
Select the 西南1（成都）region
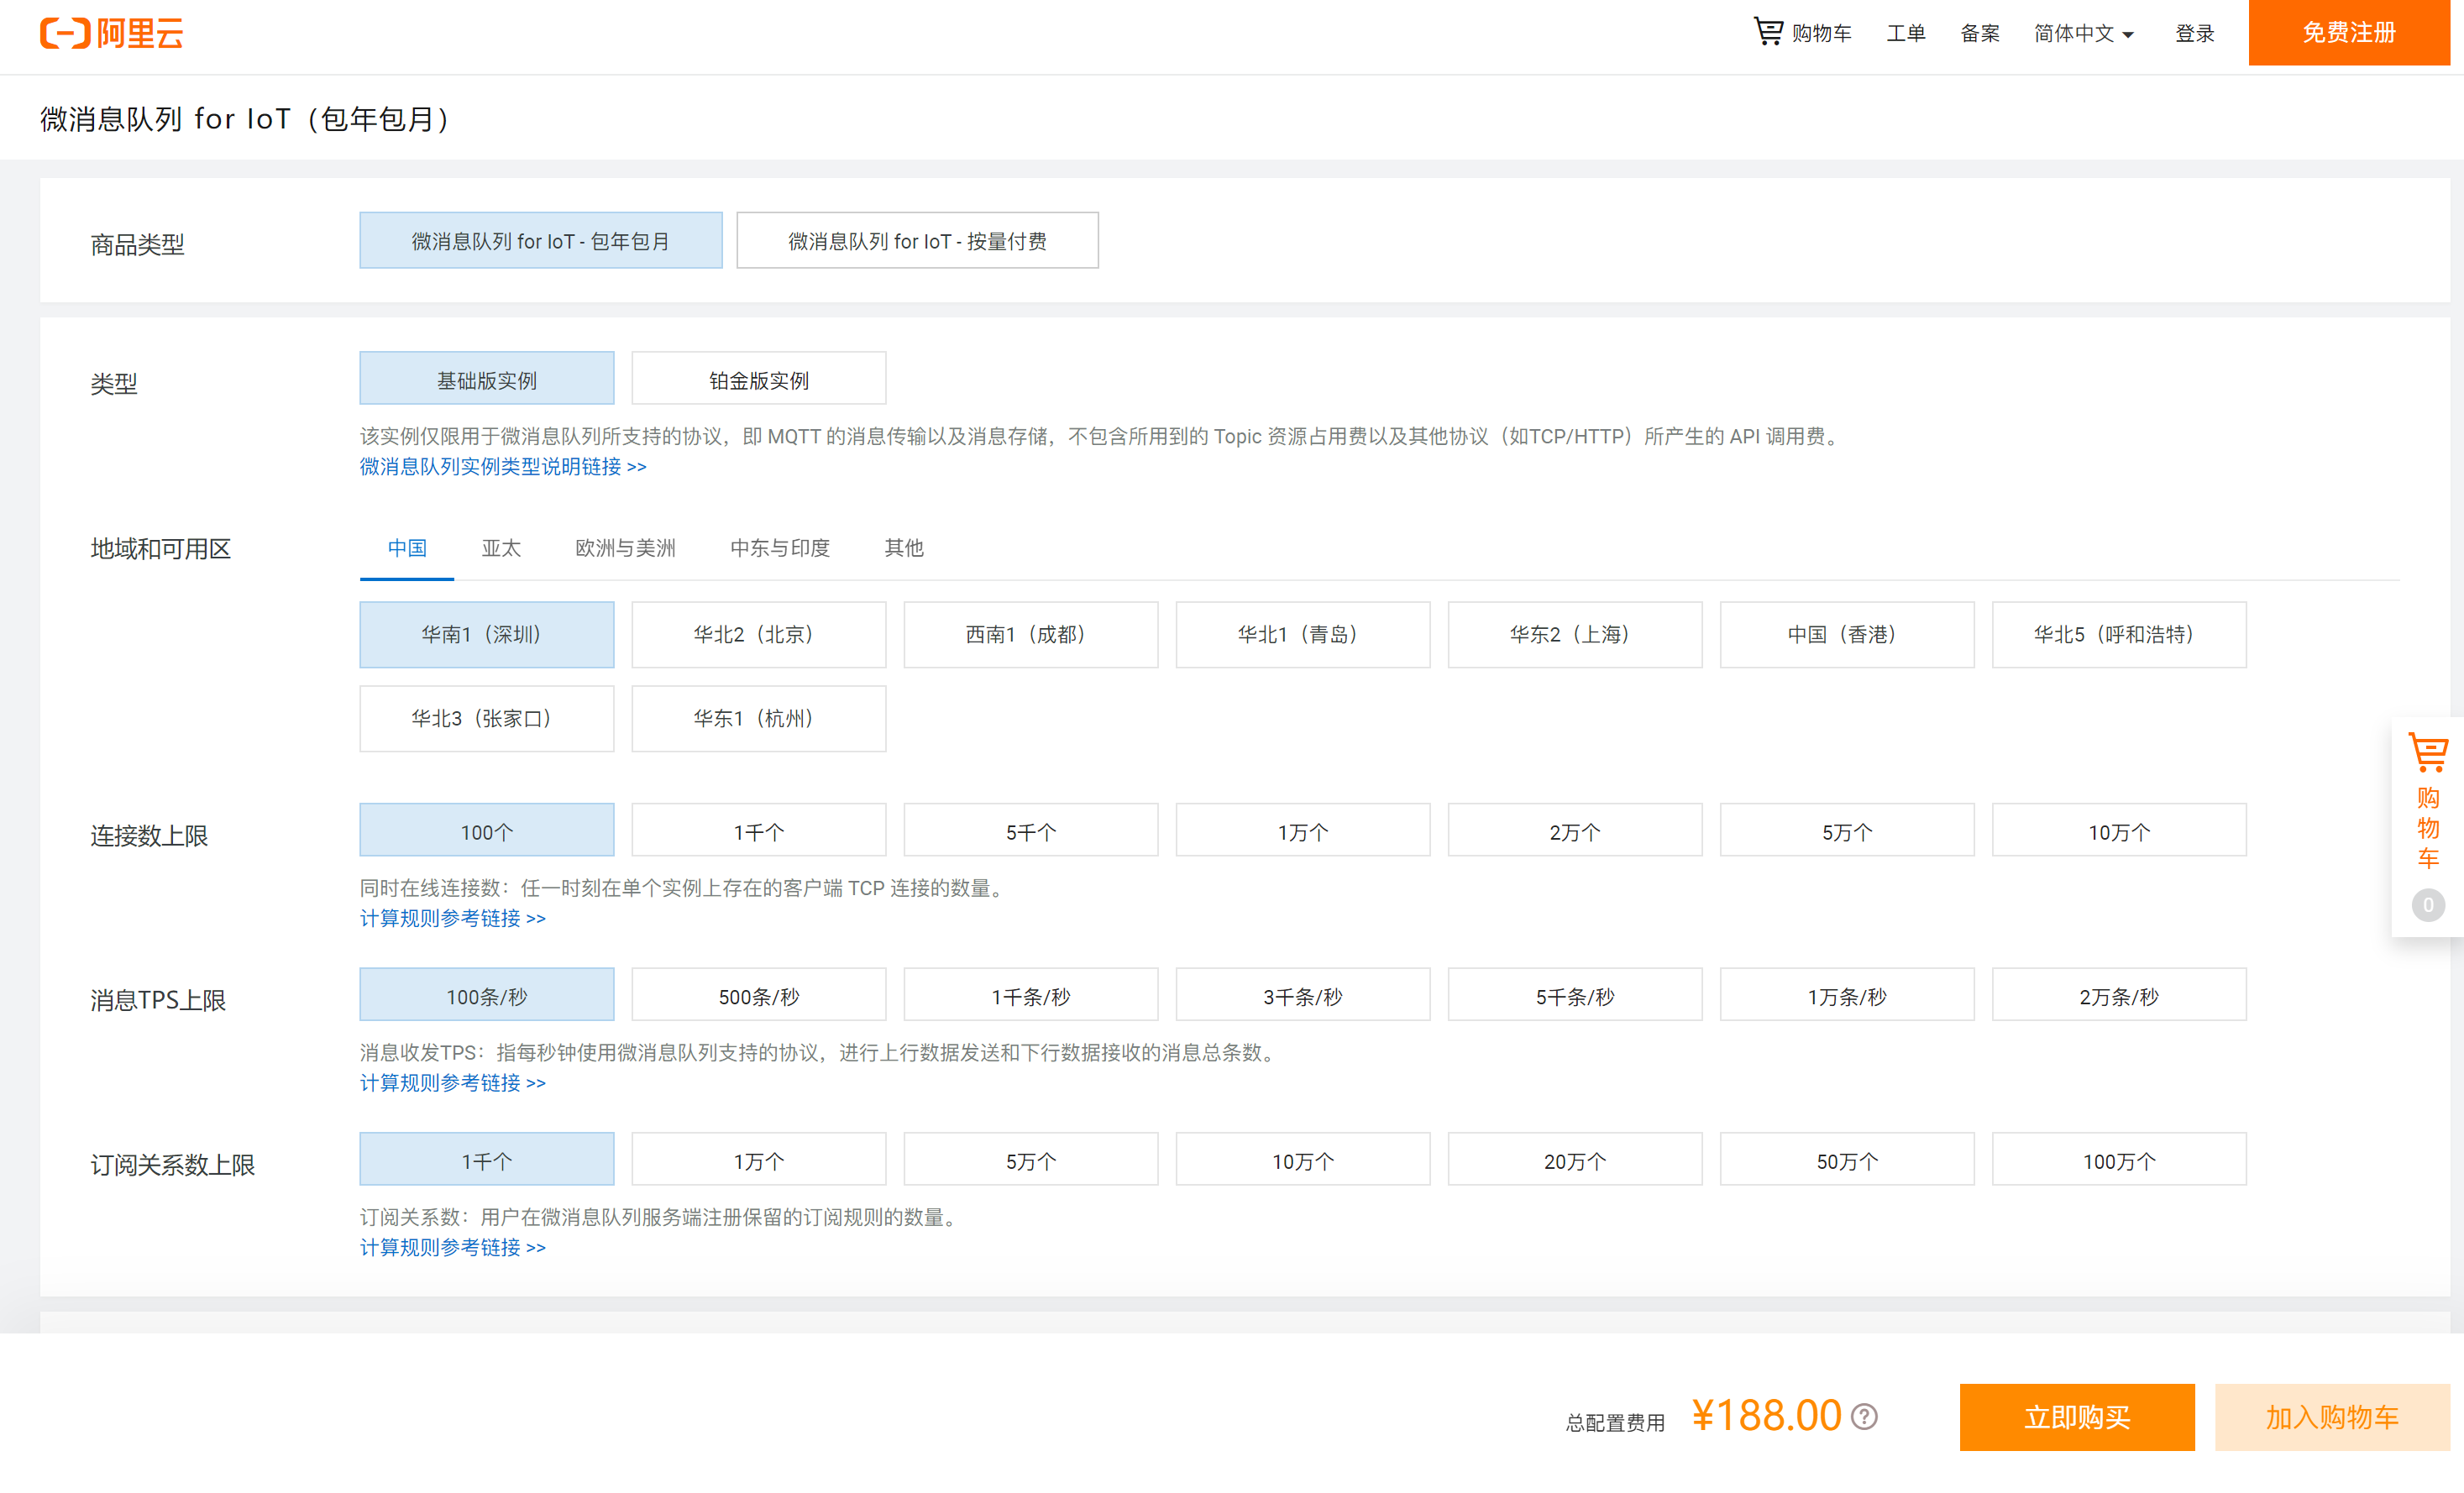1030,634
